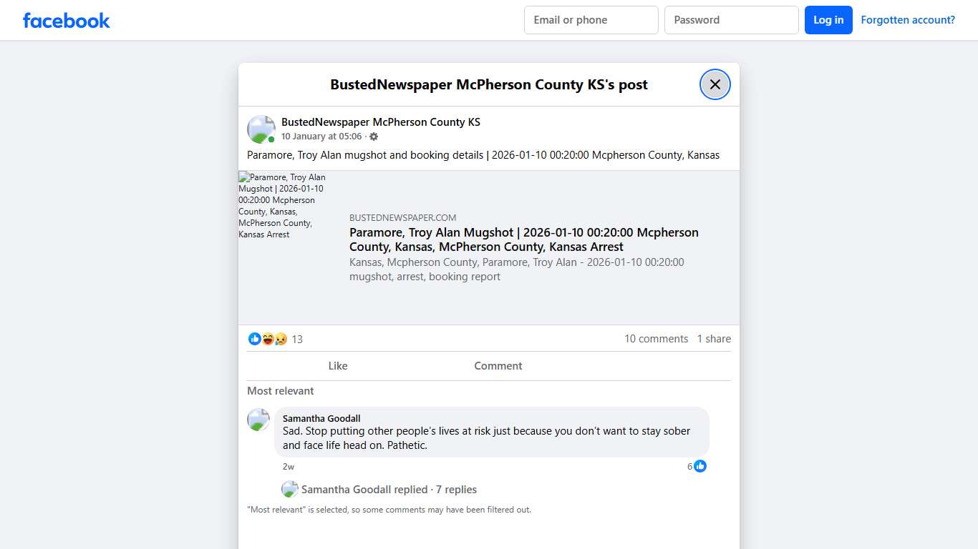Image resolution: width=978 pixels, height=549 pixels.
Task: Click the Comment action on the post
Action: (x=498, y=365)
